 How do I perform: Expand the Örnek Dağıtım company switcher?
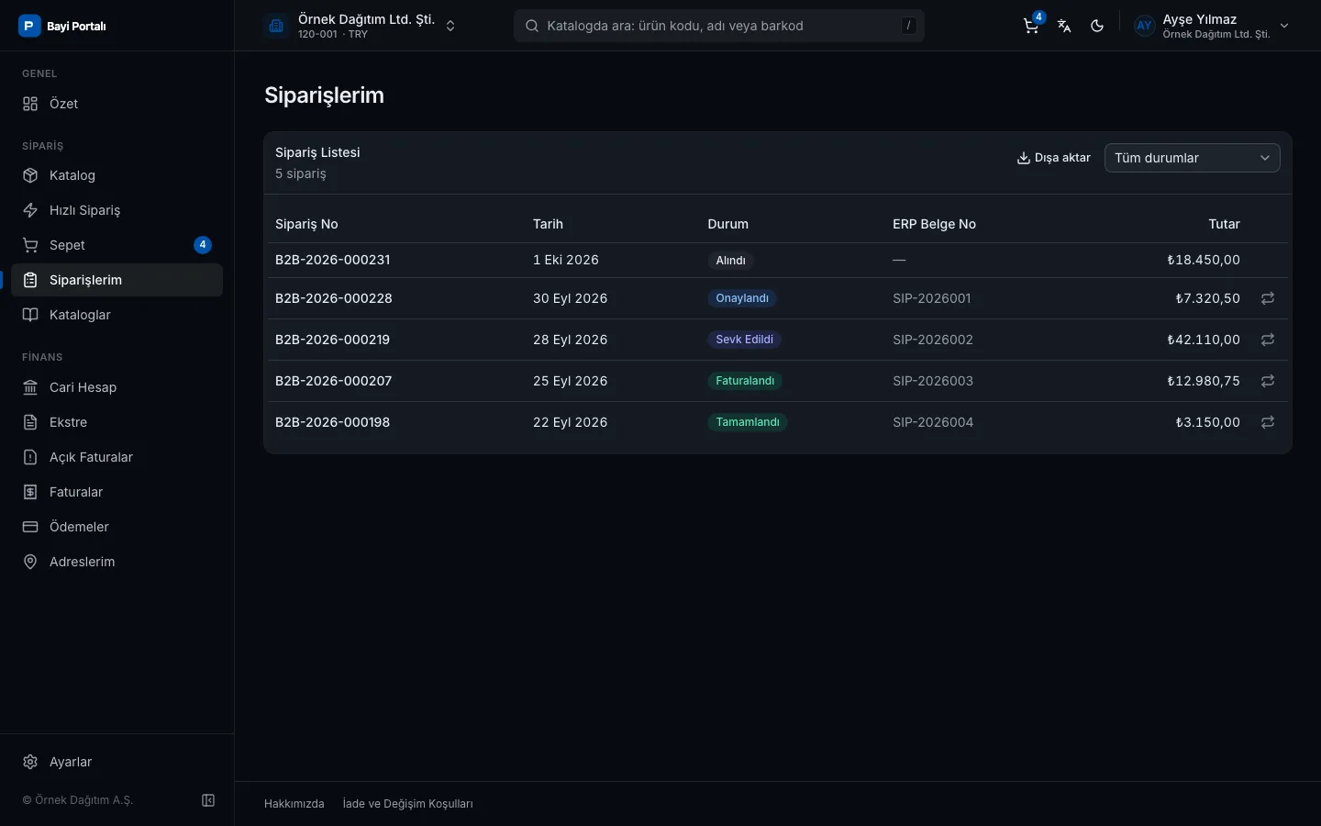pos(361,26)
